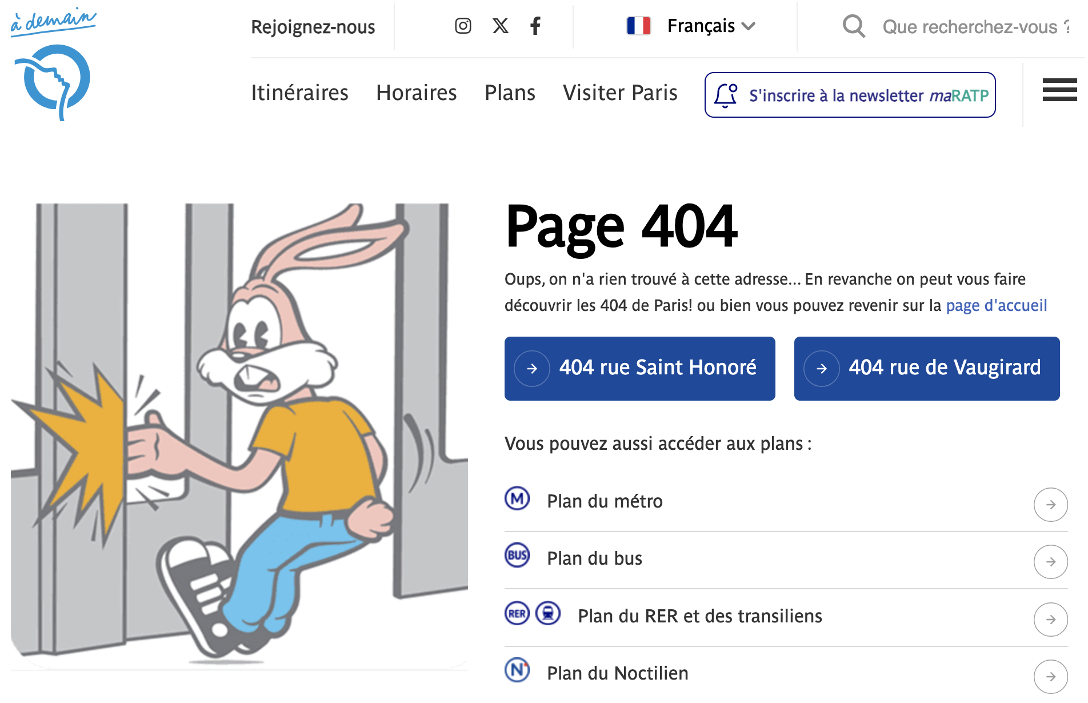Click the search magnifier icon
The image size is (1088, 703).
[x=854, y=26]
